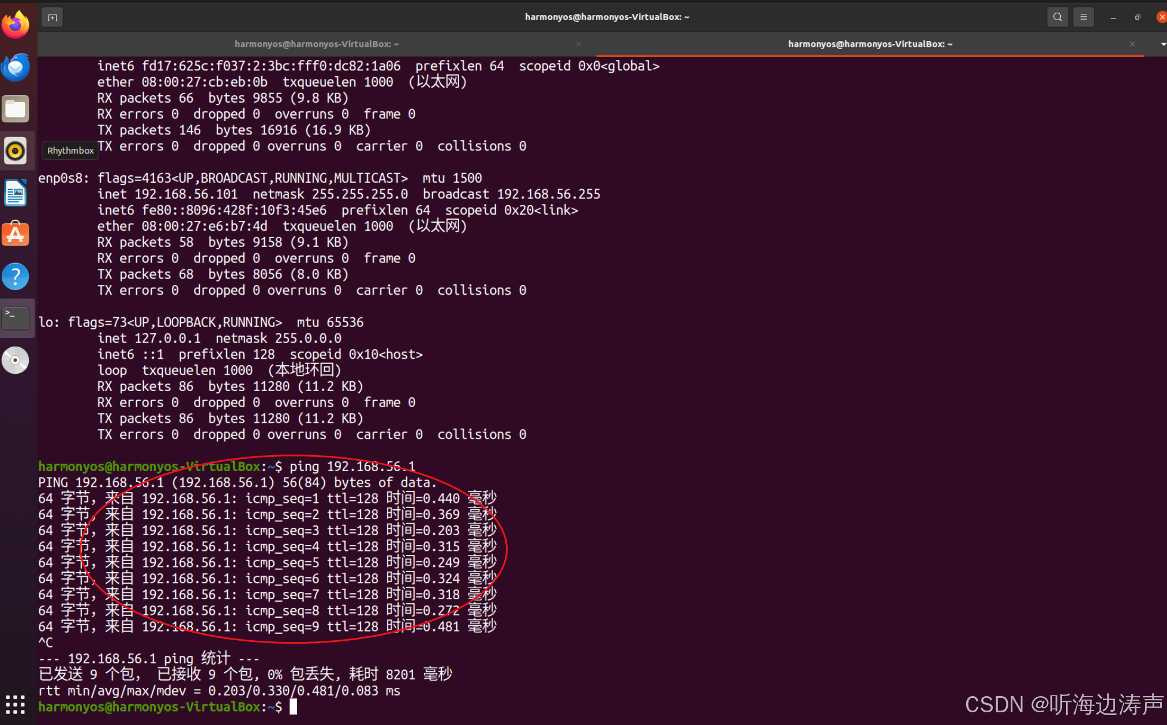Click the last shell prompt at the cursor
The image size is (1167, 725).
(168, 707)
